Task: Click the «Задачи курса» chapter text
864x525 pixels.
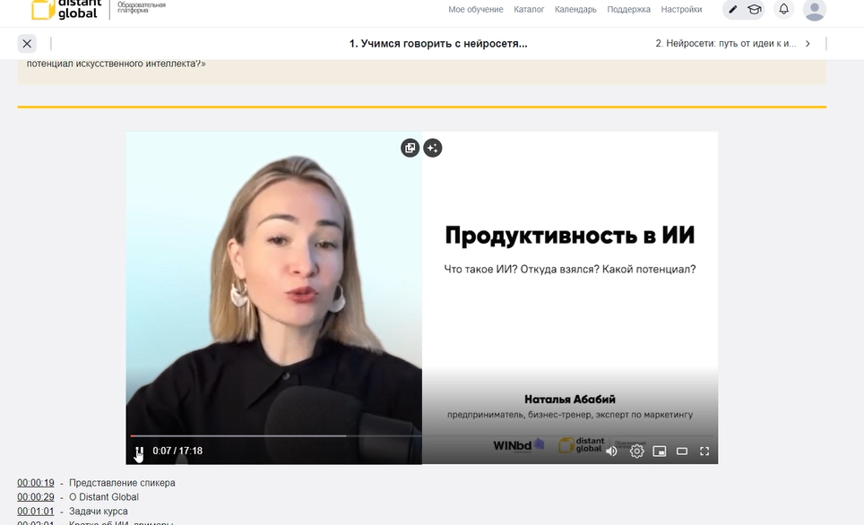Action: pos(98,512)
